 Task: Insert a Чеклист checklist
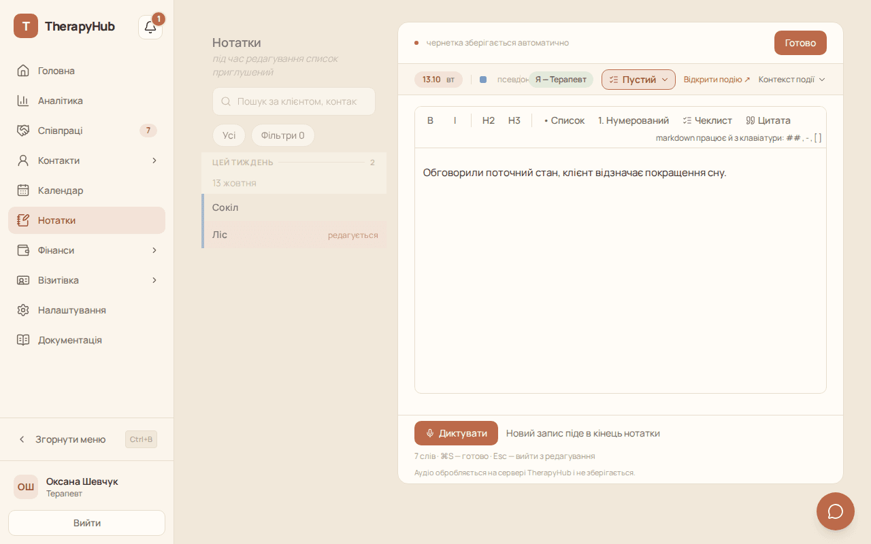pos(708,120)
